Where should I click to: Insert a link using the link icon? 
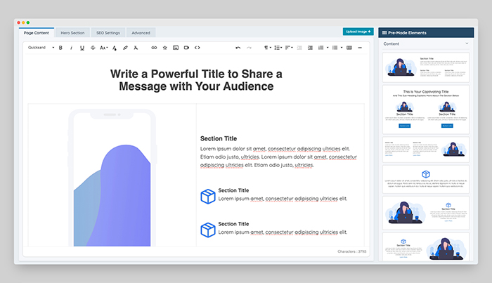(154, 48)
